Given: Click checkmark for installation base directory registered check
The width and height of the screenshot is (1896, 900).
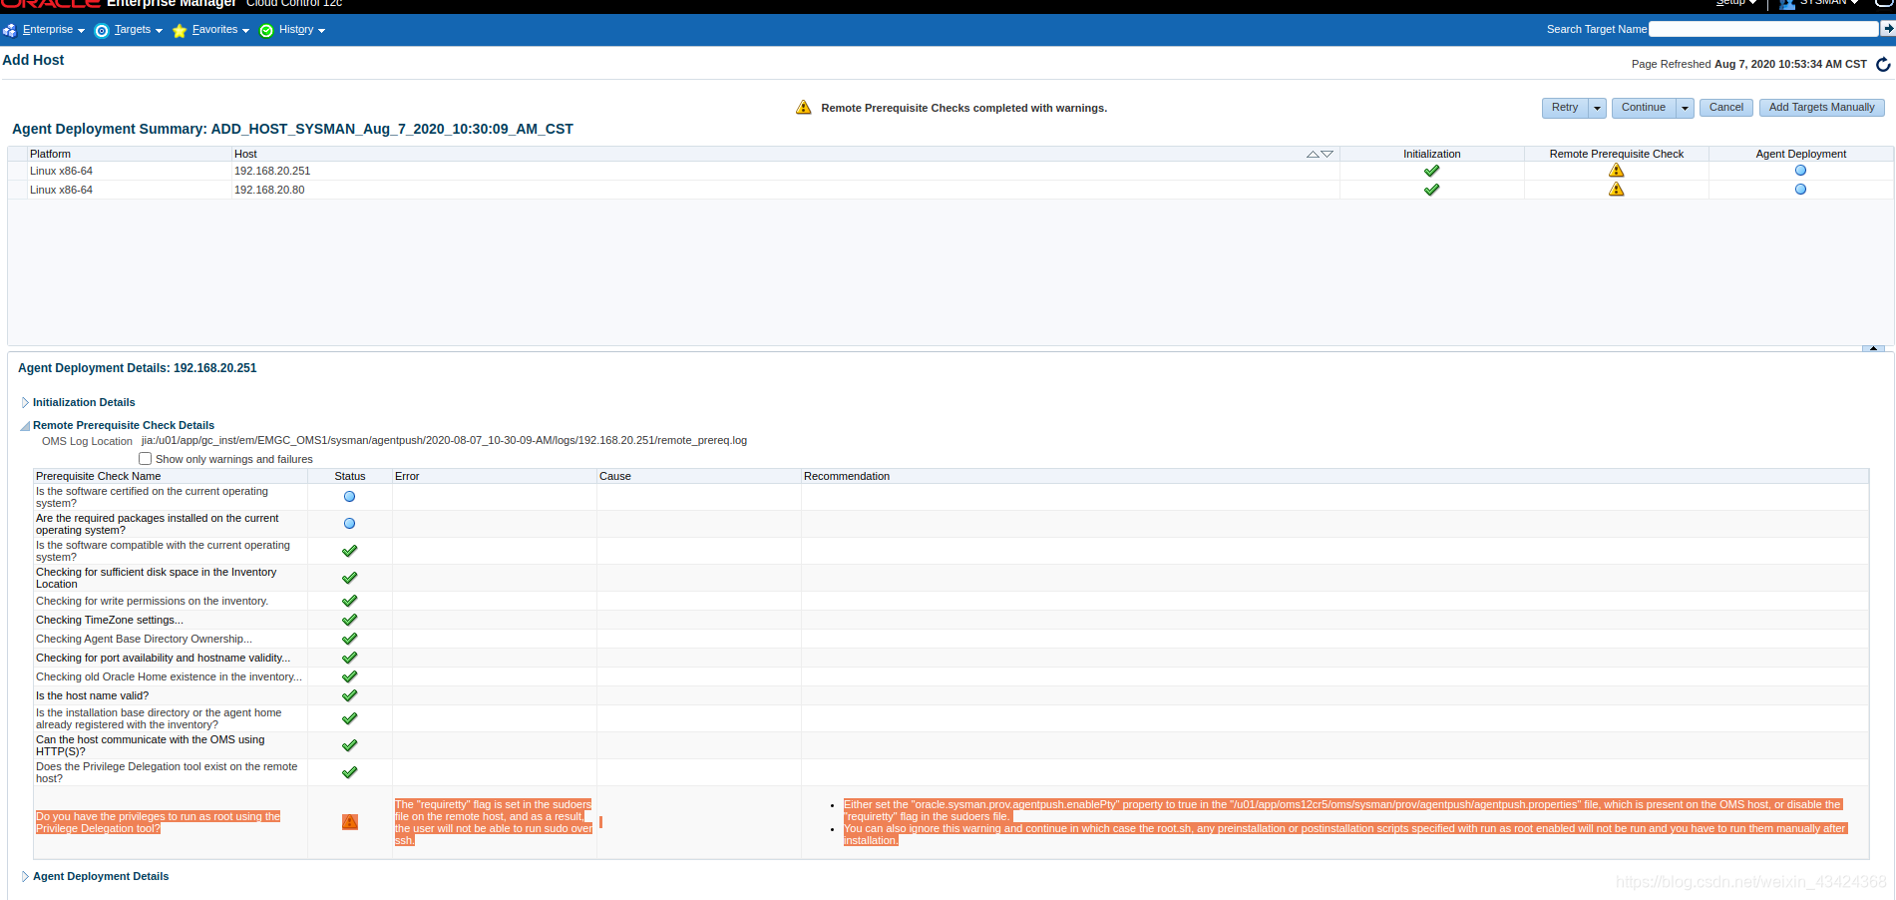Looking at the screenshot, I should (x=349, y=718).
